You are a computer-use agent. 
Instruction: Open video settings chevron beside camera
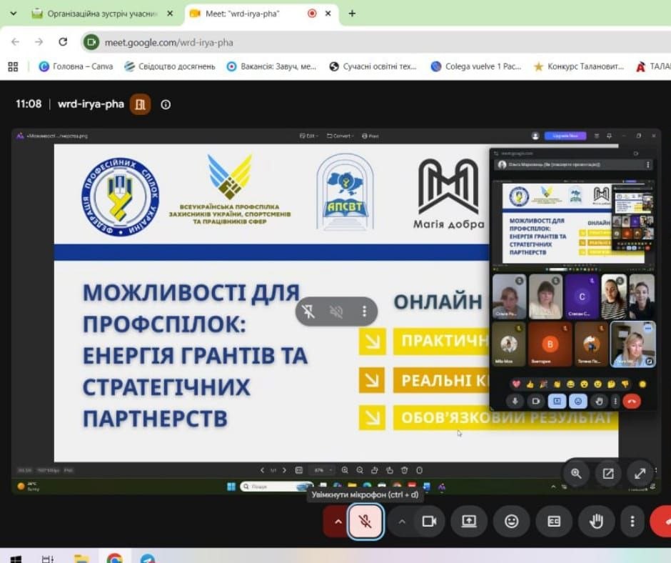401,522
